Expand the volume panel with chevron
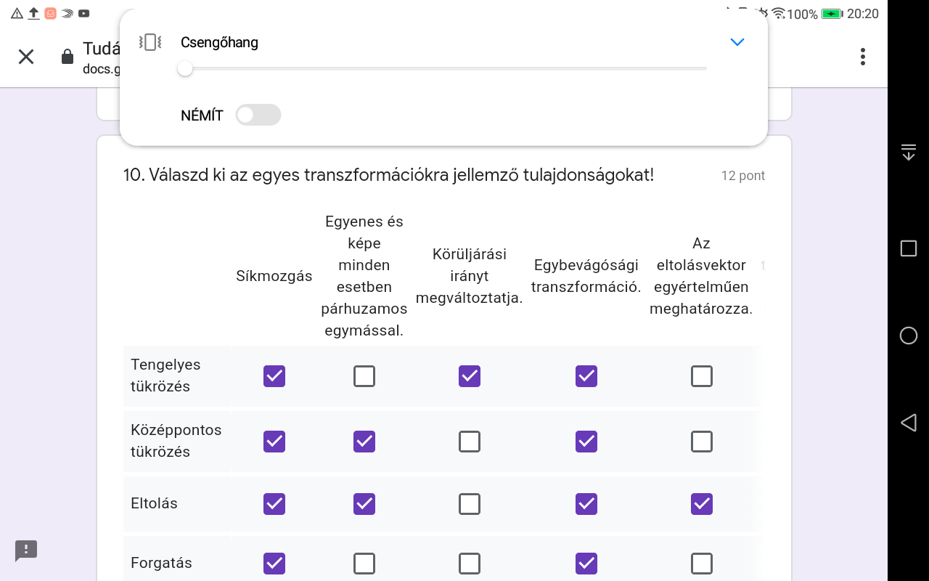Image resolution: width=929 pixels, height=581 pixels. coord(737,42)
